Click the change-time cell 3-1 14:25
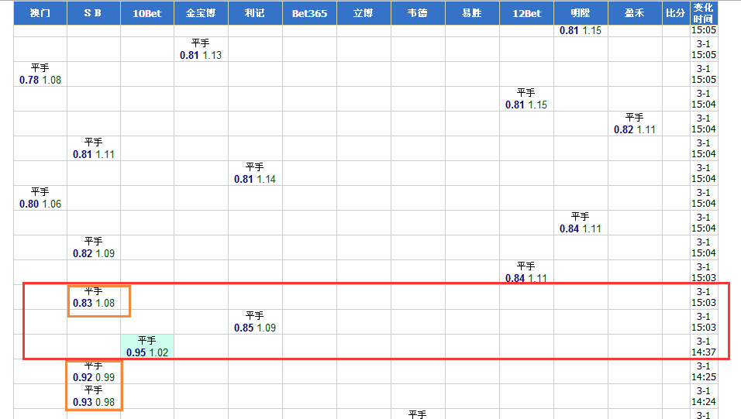 pos(704,372)
